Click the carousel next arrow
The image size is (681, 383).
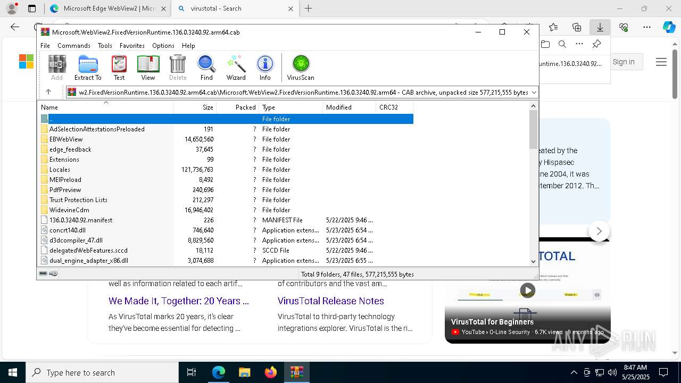[599, 231]
